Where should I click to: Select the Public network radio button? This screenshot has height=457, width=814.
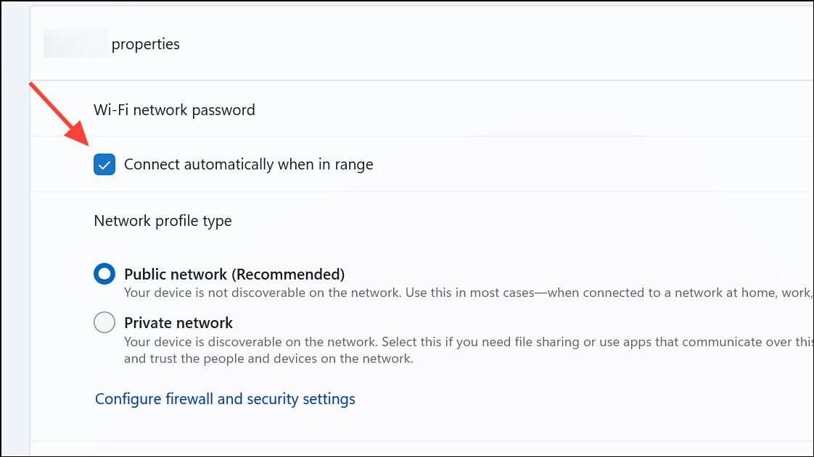[x=104, y=274]
